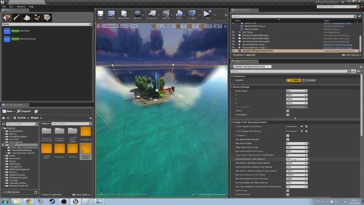Switch to the World Outliner tab
The height and width of the screenshot is (205, 364).
(x=244, y=10)
